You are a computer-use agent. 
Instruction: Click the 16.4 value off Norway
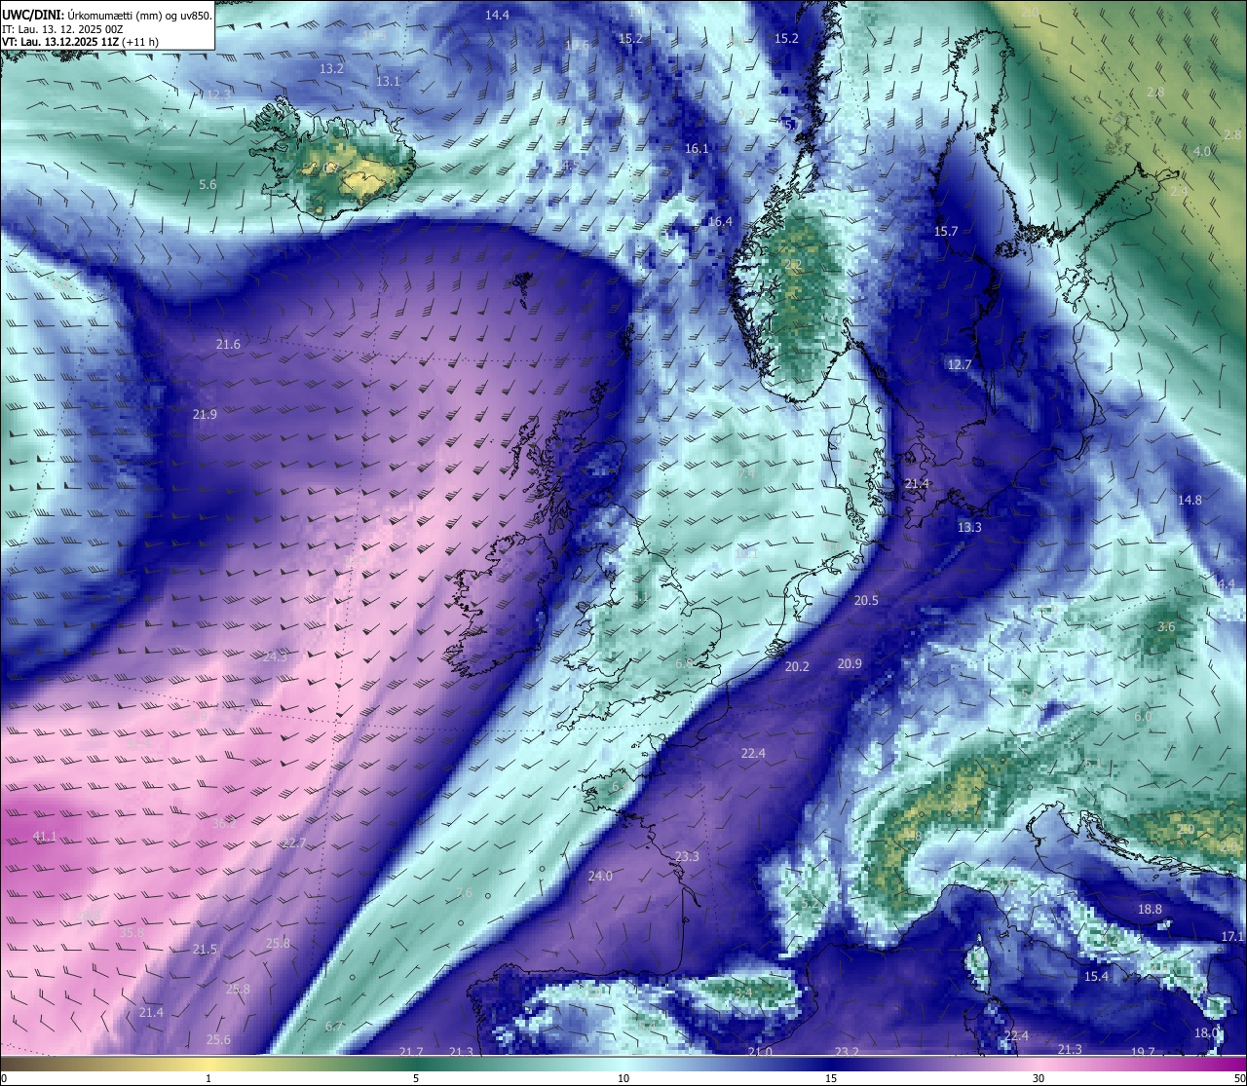coord(720,222)
